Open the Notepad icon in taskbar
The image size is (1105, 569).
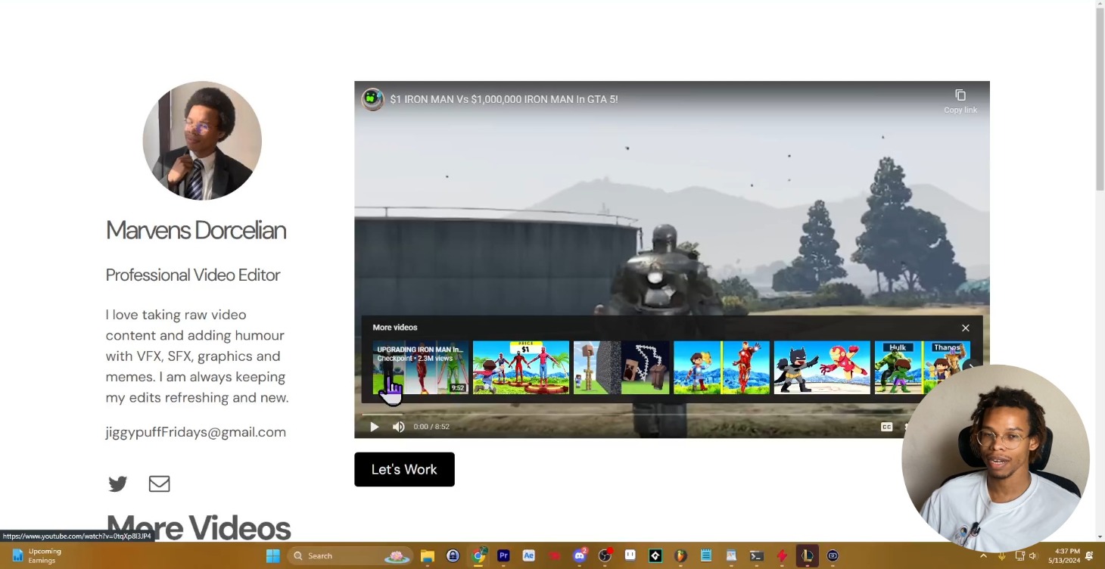(705, 555)
